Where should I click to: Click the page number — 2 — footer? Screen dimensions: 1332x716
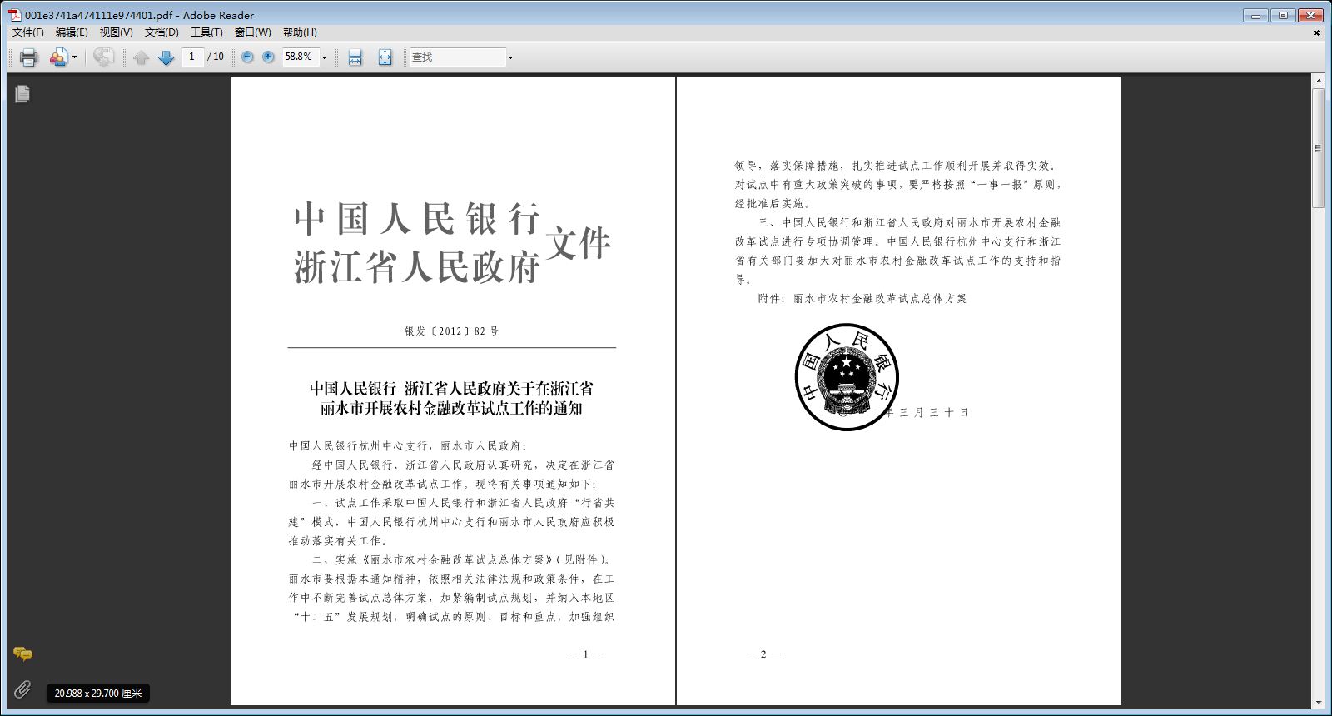click(x=763, y=654)
